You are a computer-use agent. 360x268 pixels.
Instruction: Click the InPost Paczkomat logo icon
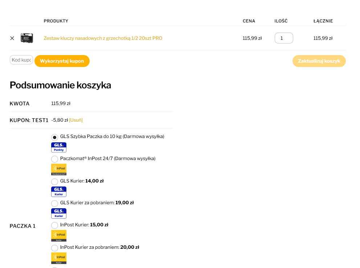[x=59, y=169]
